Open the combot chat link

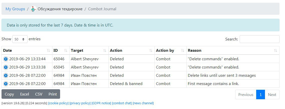(x=122, y=103)
